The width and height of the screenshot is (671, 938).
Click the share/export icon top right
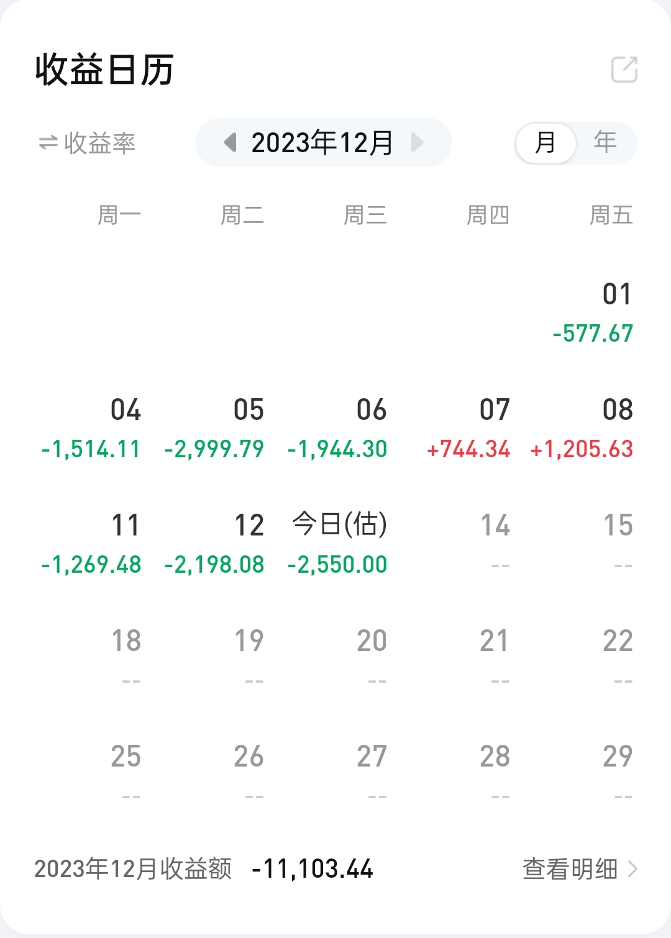pyautogui.click(x=624, y=70)
